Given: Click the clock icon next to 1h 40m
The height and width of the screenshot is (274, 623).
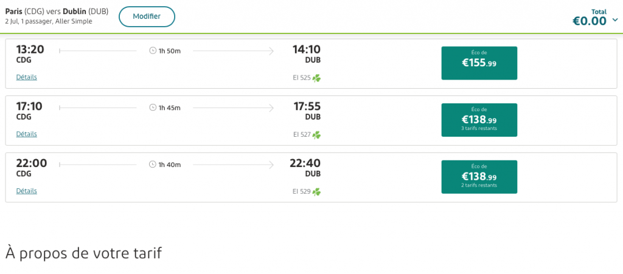Looking at the screenshot, I should [x=153, y=165].
